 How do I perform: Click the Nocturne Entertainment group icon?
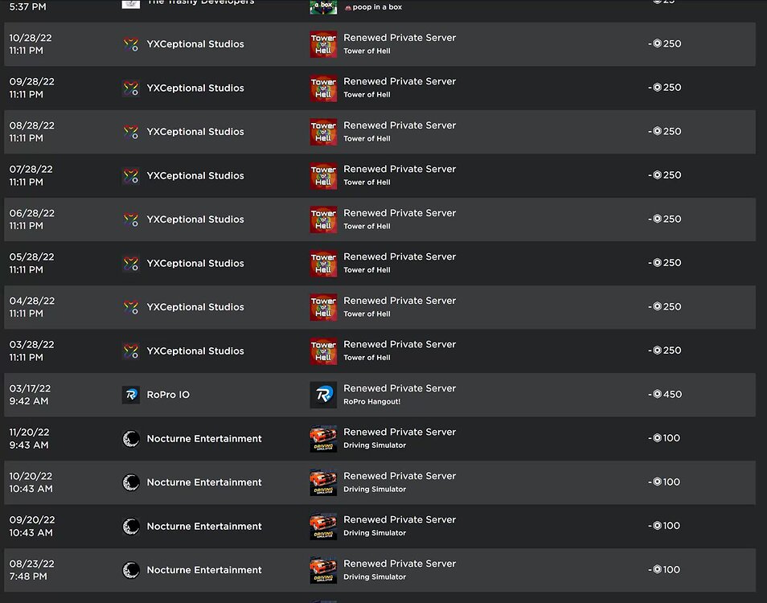[130, 439]
